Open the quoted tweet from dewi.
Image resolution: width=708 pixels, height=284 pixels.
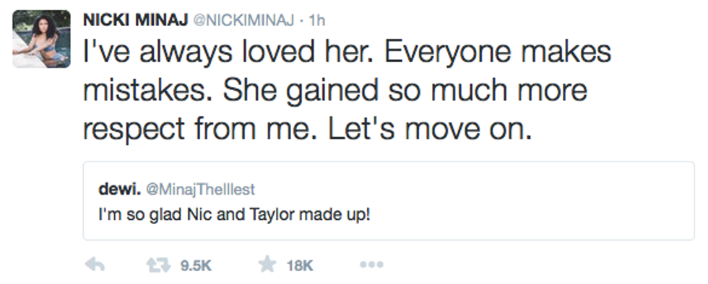click(389, 200)
